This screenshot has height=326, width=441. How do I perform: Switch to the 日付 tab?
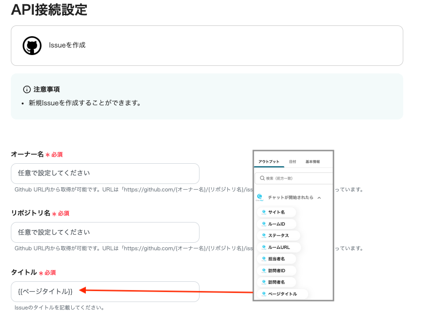pos(292,162)
